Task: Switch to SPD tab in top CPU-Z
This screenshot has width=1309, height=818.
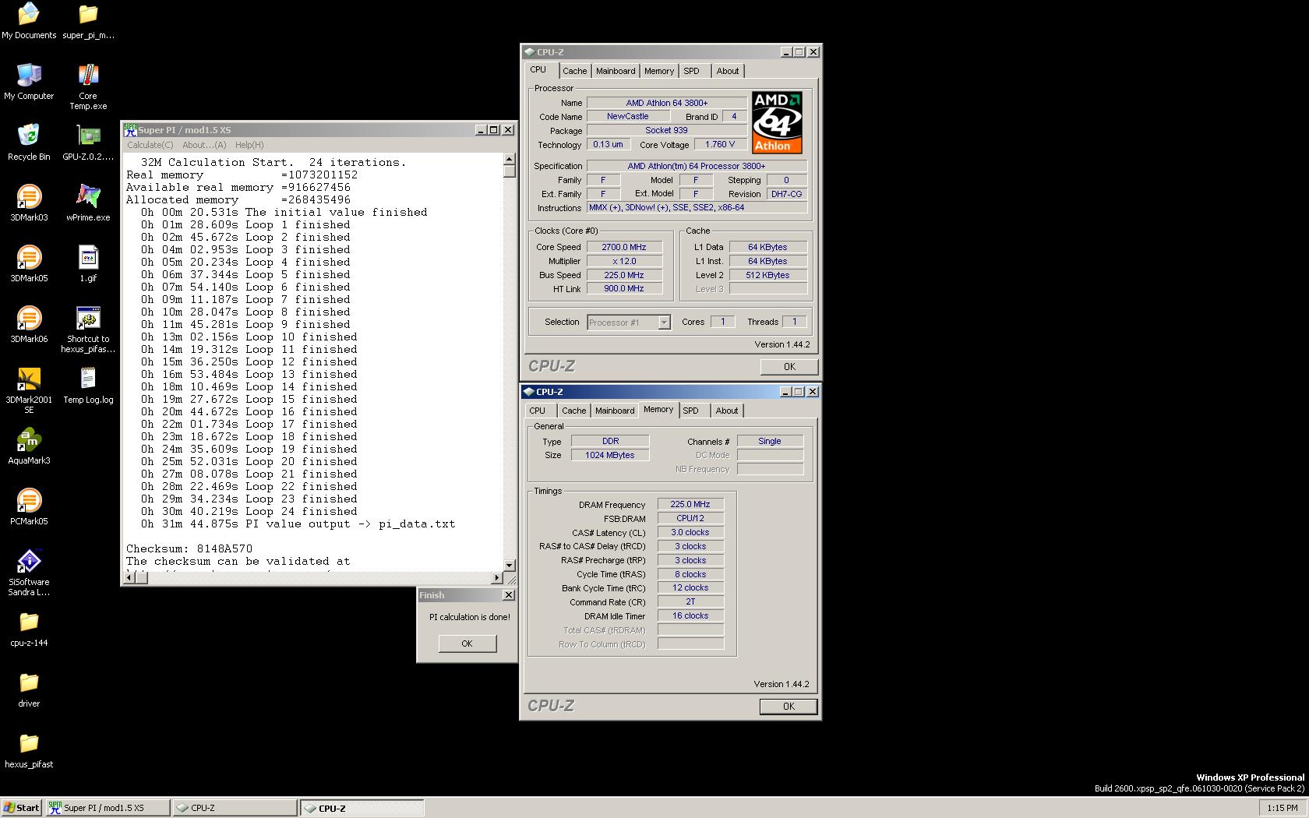Action: [691, 71]
